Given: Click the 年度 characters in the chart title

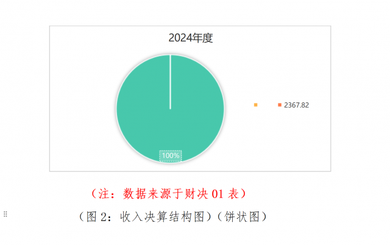Looking at the screenshot, I should pyautogui.click(x=203, y=38).
